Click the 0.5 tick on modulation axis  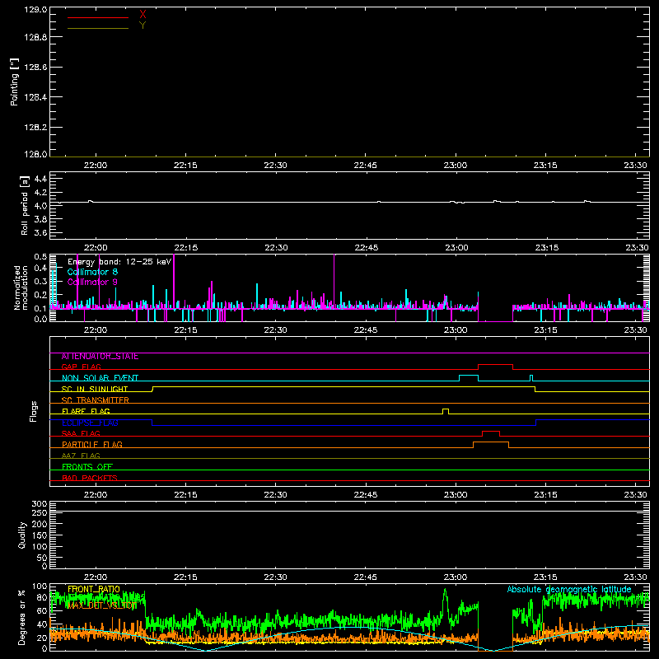coord(40,257)
